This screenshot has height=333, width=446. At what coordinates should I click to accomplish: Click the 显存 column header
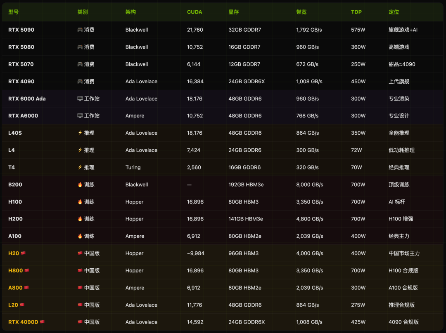pos(233,12)
